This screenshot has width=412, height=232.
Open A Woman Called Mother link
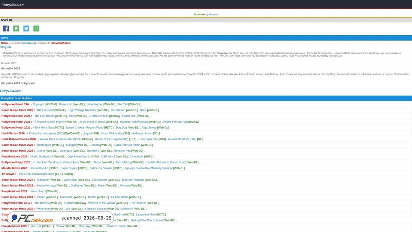(x=49, y=122)
